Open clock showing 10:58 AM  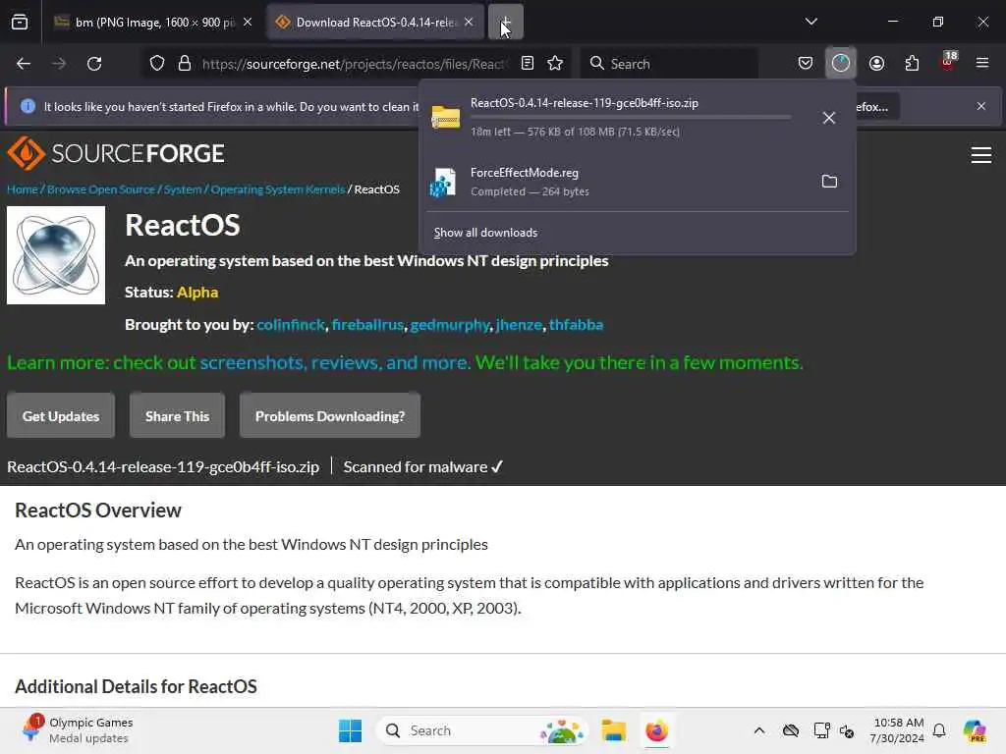pos(897,730)
